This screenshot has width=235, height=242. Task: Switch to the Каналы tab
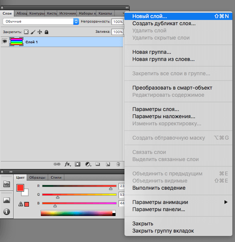[105, 14]
